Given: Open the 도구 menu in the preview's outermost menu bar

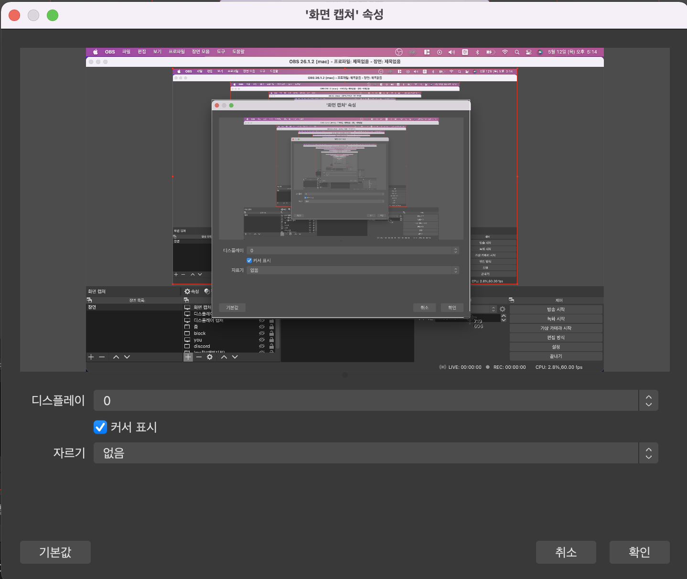Looking at the screenshot, I should (x=221, y=52).
